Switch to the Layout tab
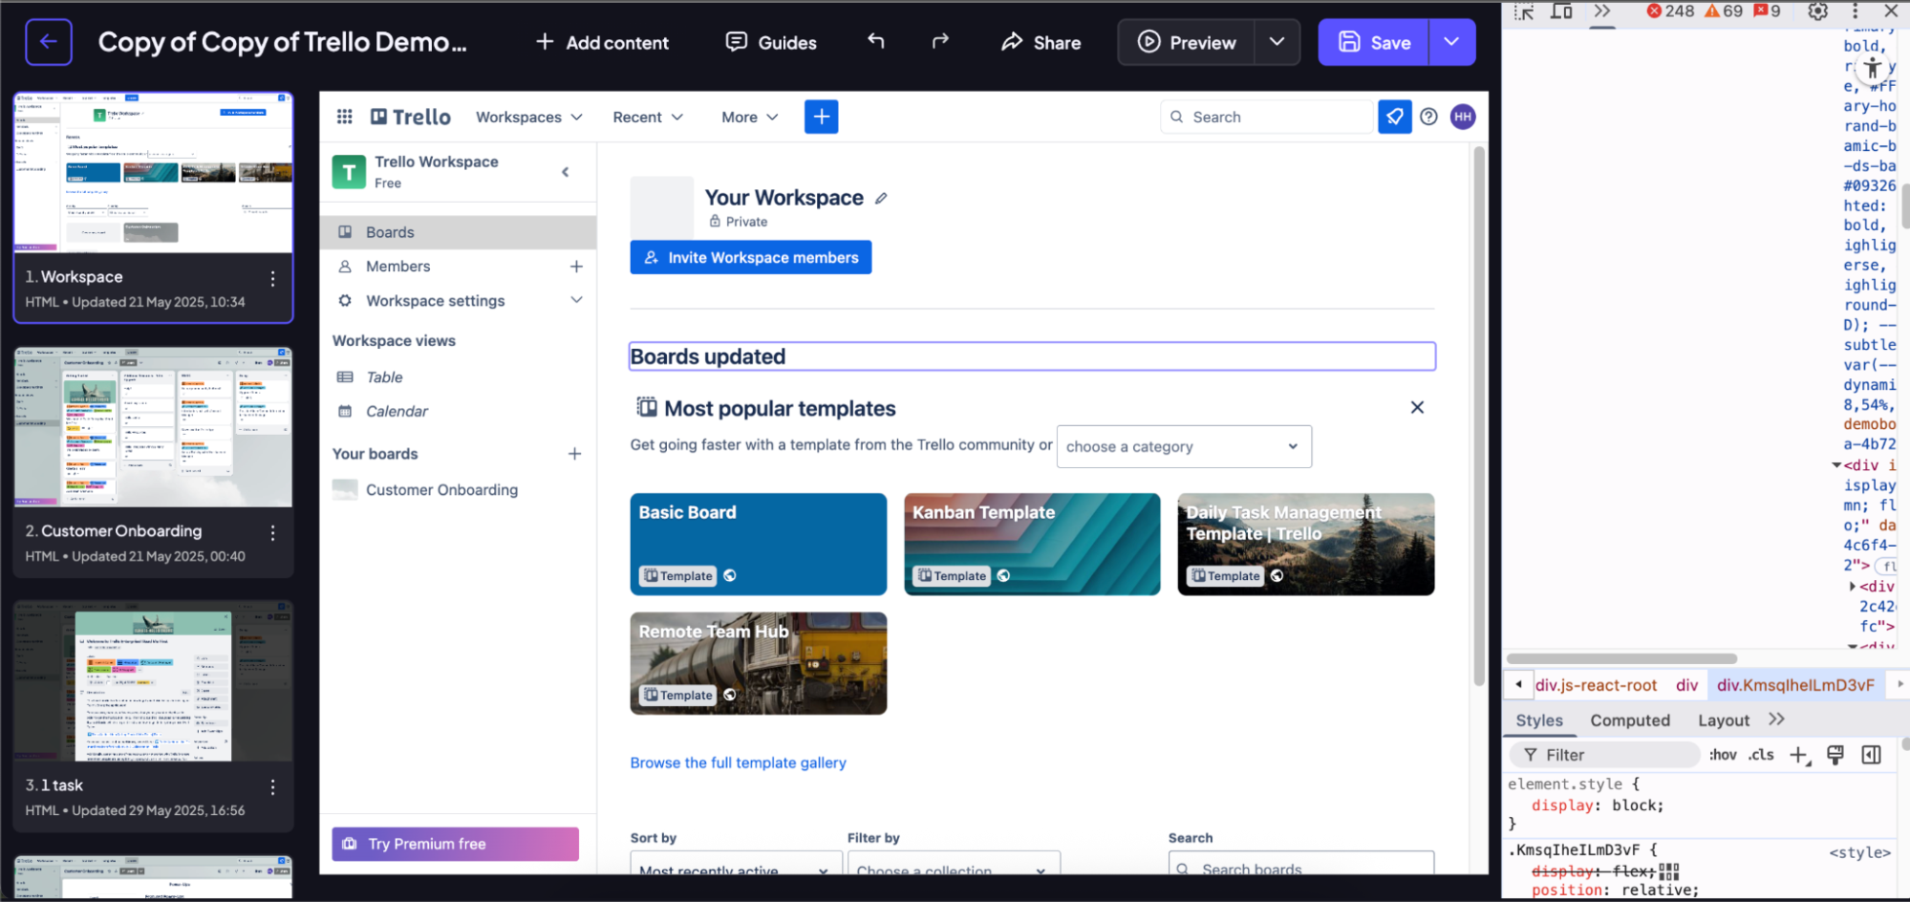 pyautogui.click(x=1724, y=720)
